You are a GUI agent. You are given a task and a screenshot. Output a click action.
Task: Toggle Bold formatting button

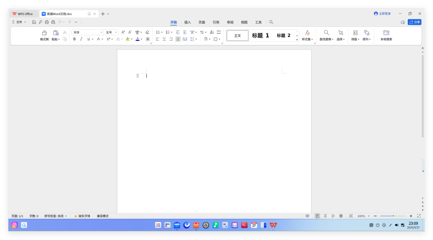[74, 39]
